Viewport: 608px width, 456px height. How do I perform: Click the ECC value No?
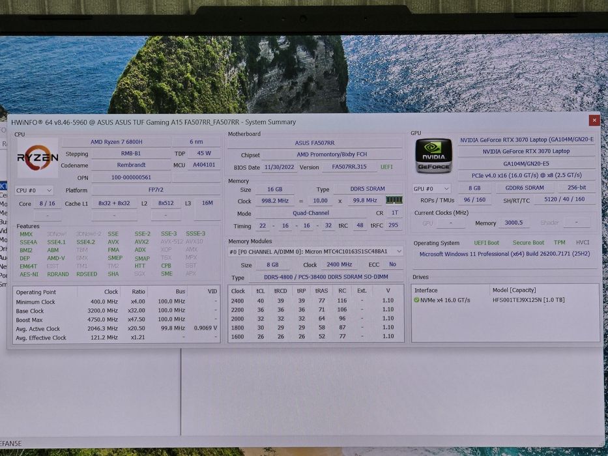coord(392,264)
